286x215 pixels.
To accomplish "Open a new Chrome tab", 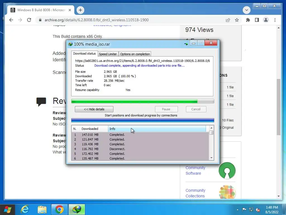I will pyautogui.click(x=80, y=10).
